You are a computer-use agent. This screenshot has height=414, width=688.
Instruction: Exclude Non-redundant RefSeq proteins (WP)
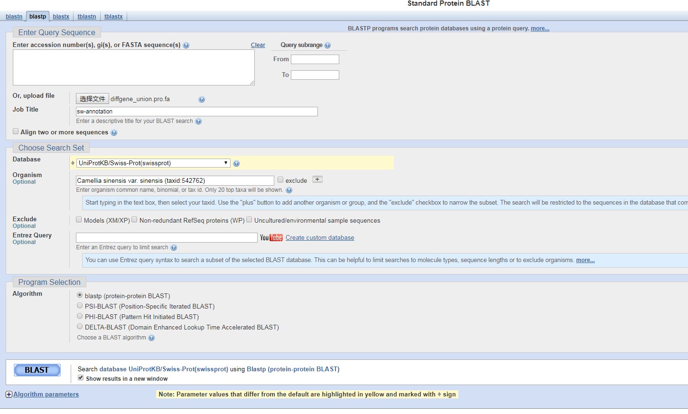coord(134,220)
